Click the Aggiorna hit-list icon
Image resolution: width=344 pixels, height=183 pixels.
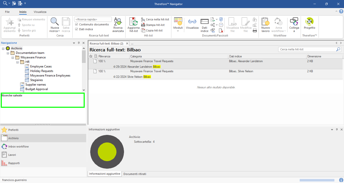coord(133,25)
